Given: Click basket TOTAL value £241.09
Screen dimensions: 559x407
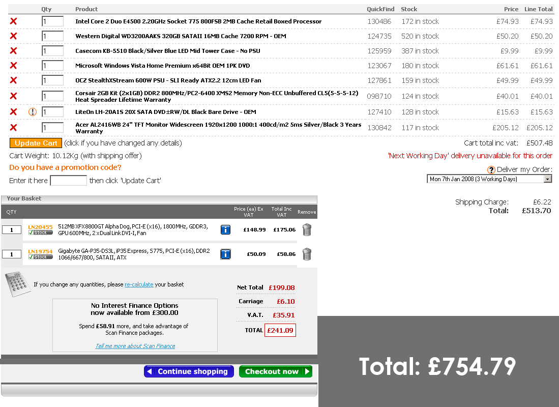Looking at the screenshot, I should point(280,330).
